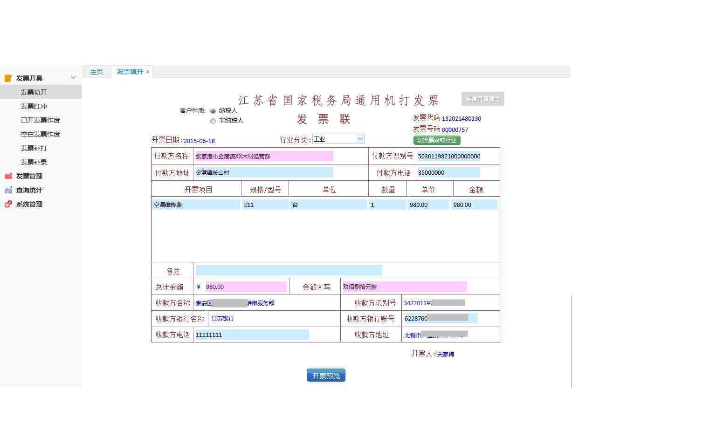Click the 备注 input field

pos(288,270)
